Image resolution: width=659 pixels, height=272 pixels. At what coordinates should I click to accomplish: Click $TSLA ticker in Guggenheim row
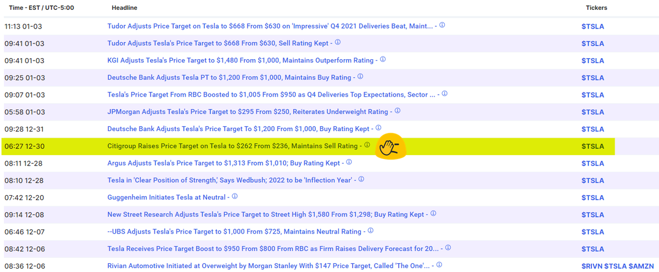pos(593,197)
